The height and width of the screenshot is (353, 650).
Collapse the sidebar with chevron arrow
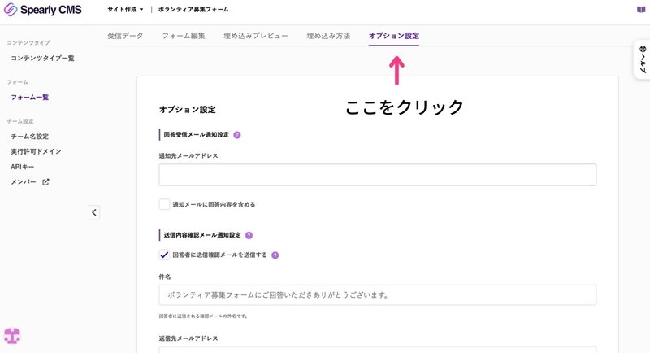pos(94,212)
